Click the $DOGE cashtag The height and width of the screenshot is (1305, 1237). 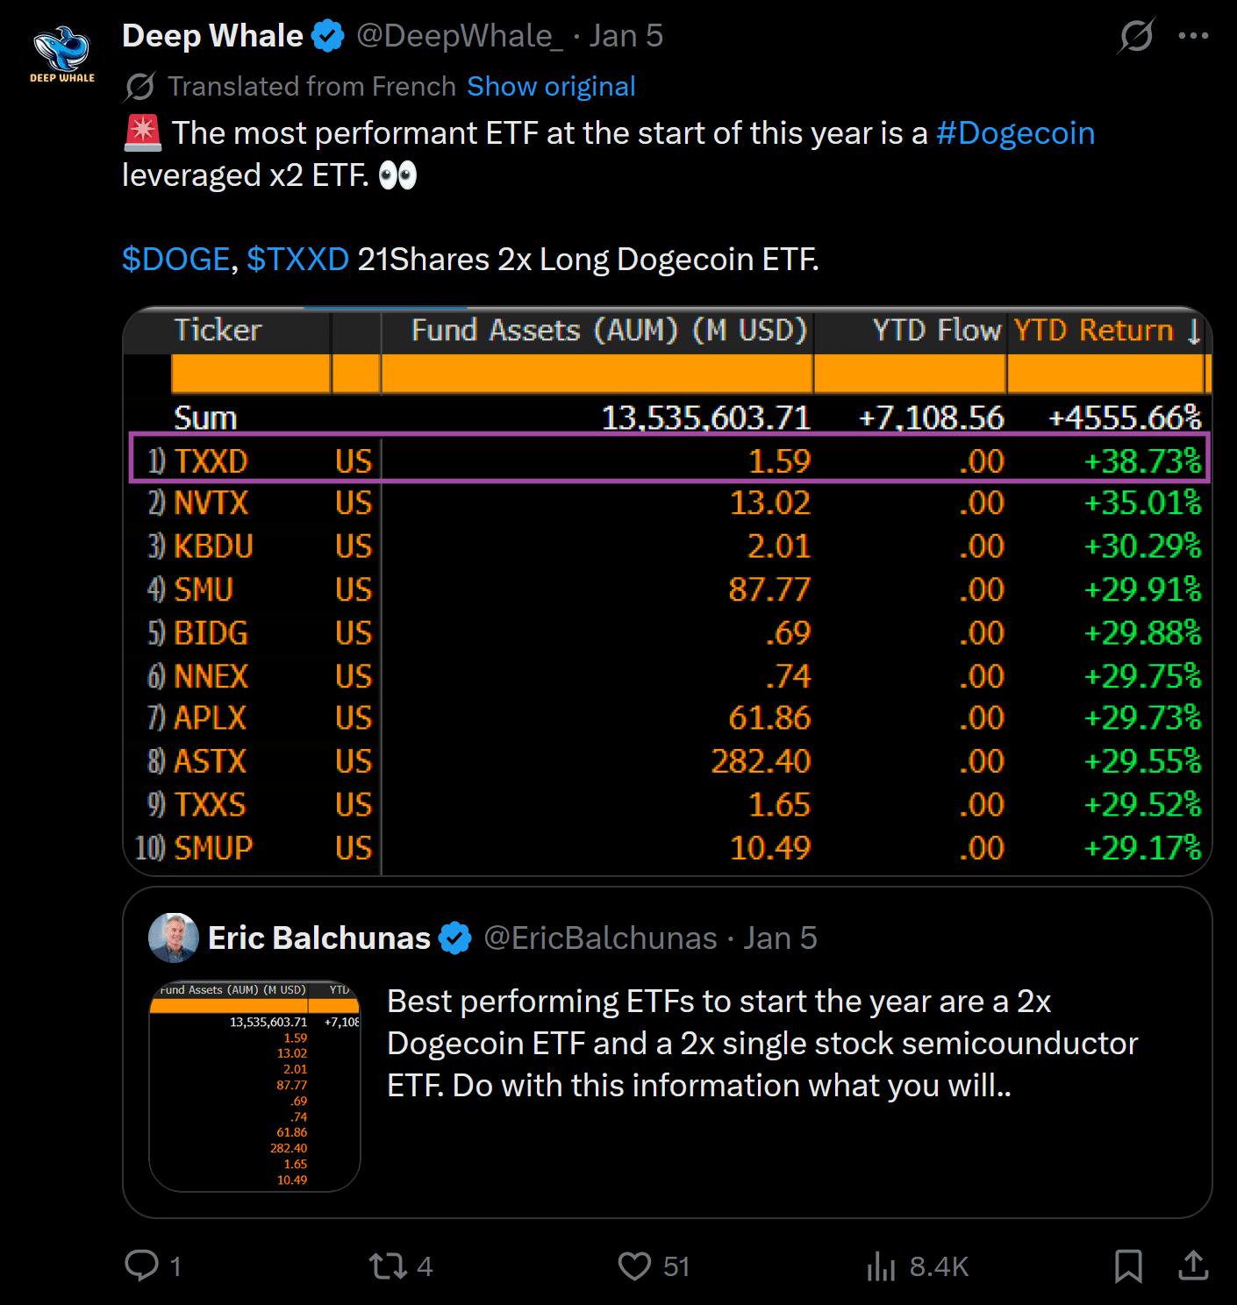(x=175, y=260)
